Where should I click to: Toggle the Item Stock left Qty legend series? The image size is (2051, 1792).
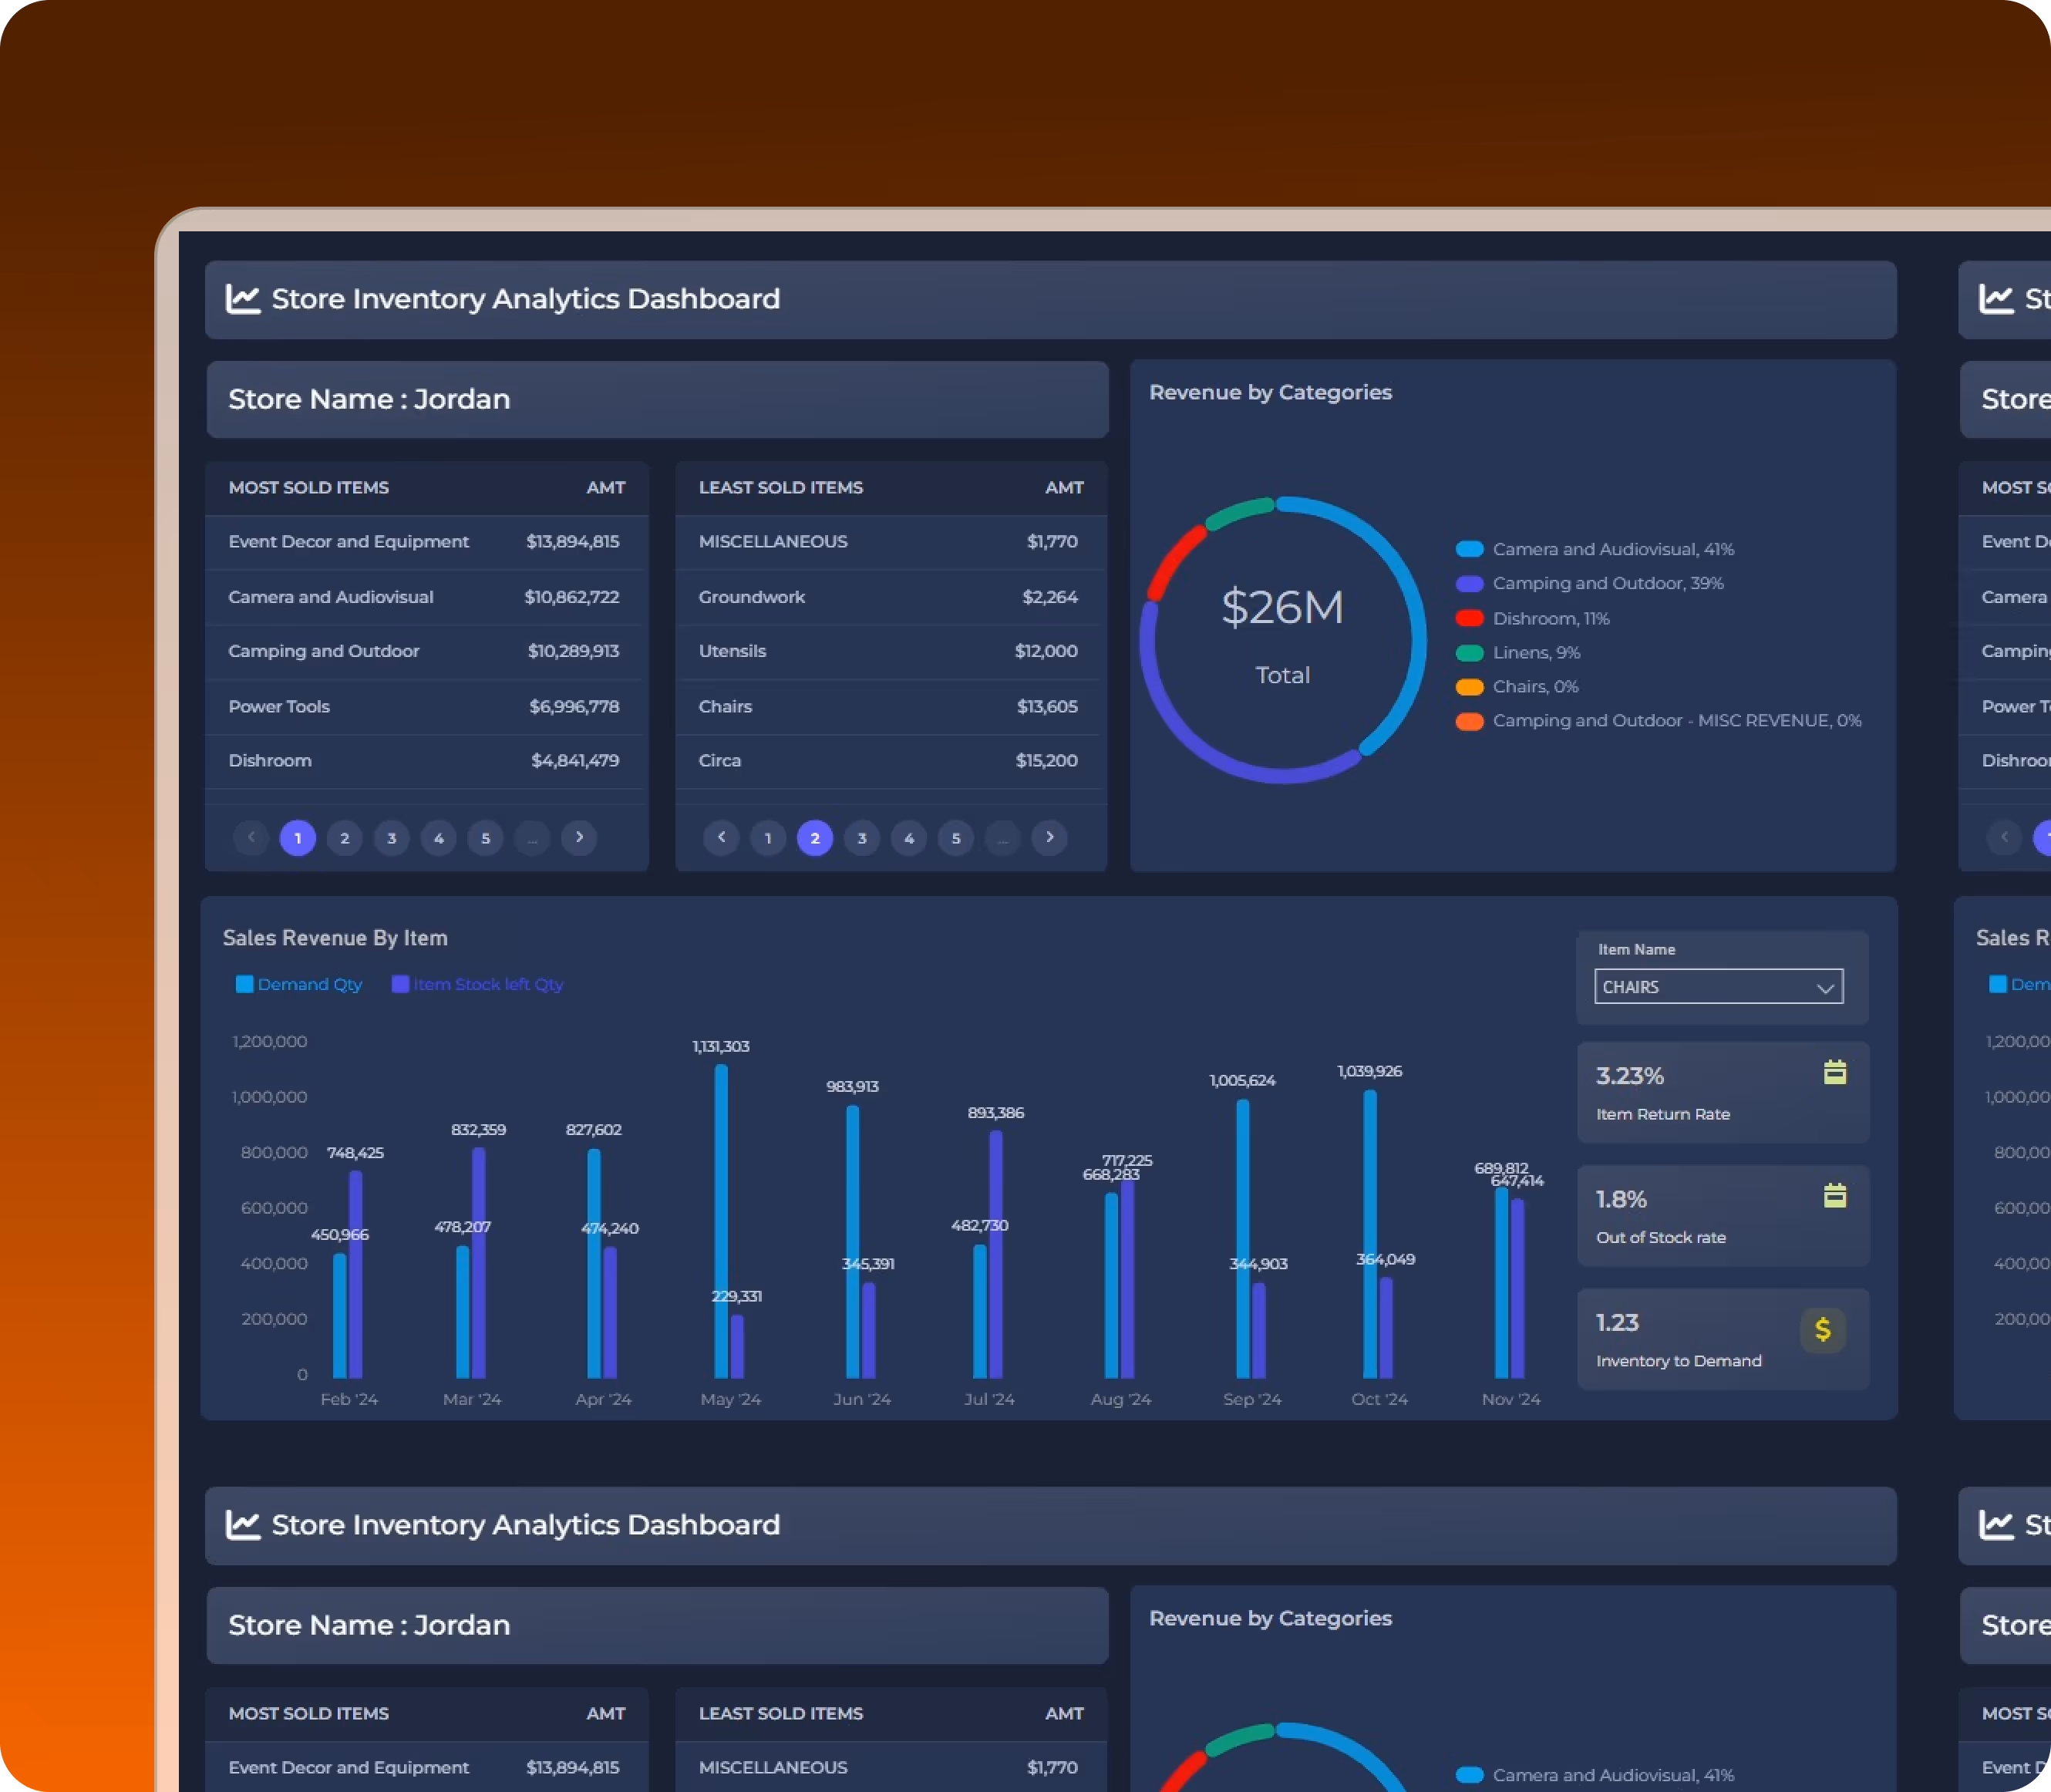tap(477, 984)
